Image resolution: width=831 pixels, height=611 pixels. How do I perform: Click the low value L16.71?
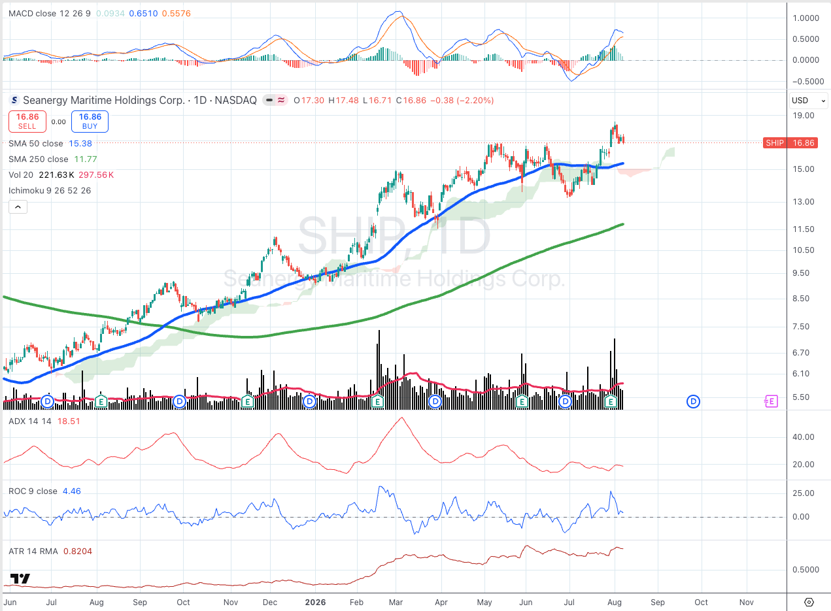377,101
